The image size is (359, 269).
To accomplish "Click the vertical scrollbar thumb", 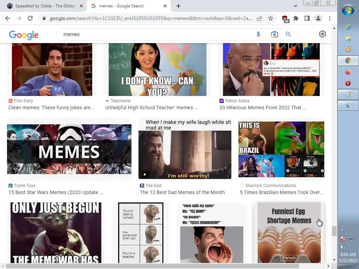I will 334,231.
